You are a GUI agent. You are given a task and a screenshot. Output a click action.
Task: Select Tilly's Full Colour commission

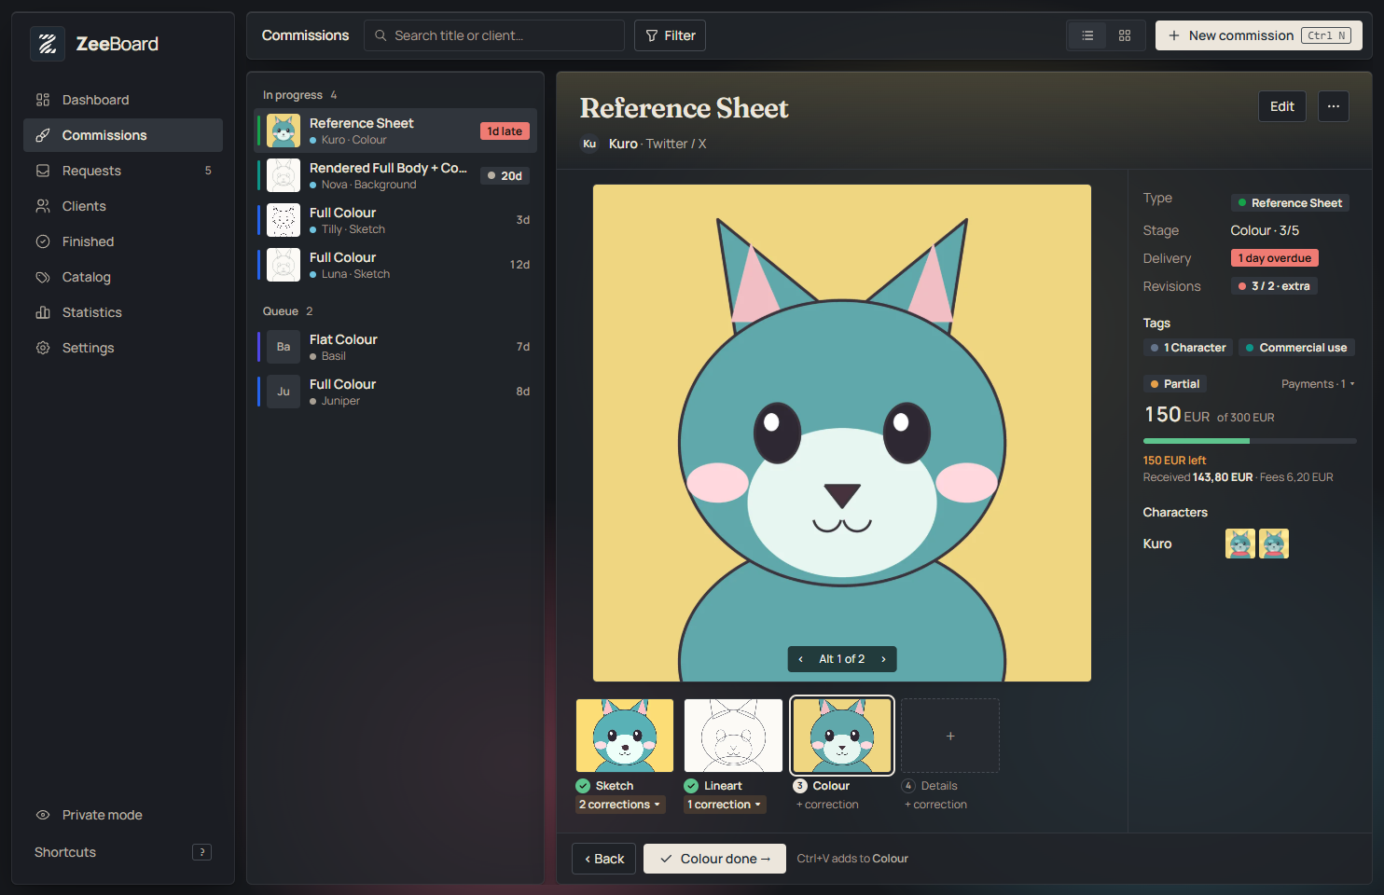point(395,220)
